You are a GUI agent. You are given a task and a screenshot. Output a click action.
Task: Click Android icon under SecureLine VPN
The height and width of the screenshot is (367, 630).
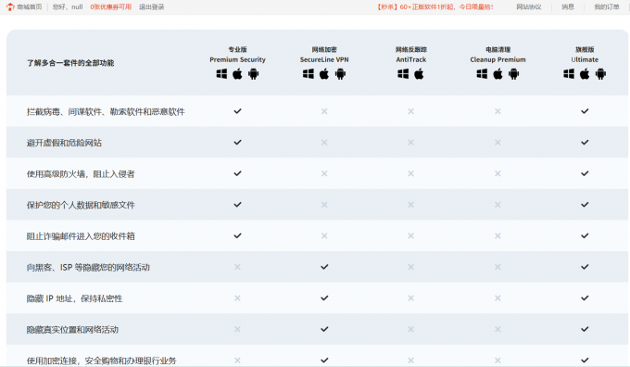(x=340, y=74)
